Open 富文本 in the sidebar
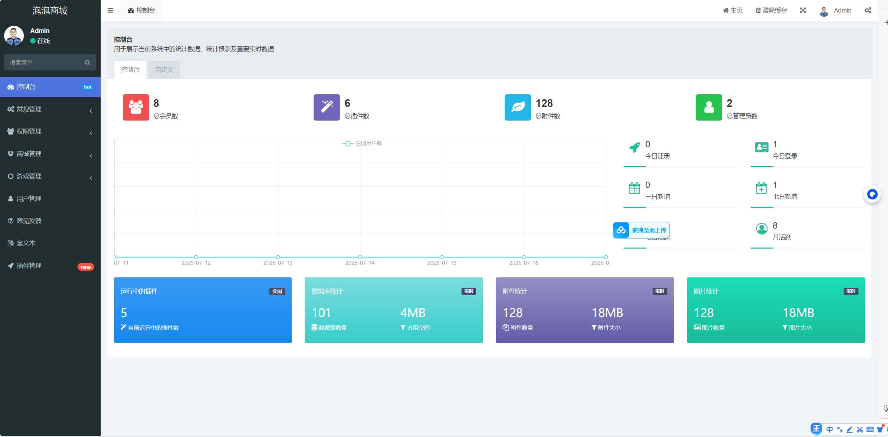Viewport: 888px width, 437px height. tap(50, 243)
